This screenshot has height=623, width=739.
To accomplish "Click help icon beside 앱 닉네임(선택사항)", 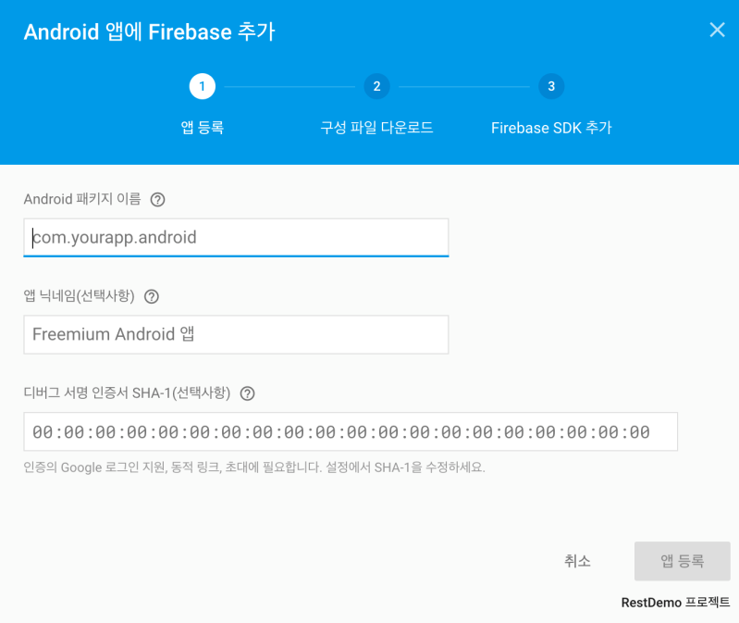I will [x=152, y=296].
